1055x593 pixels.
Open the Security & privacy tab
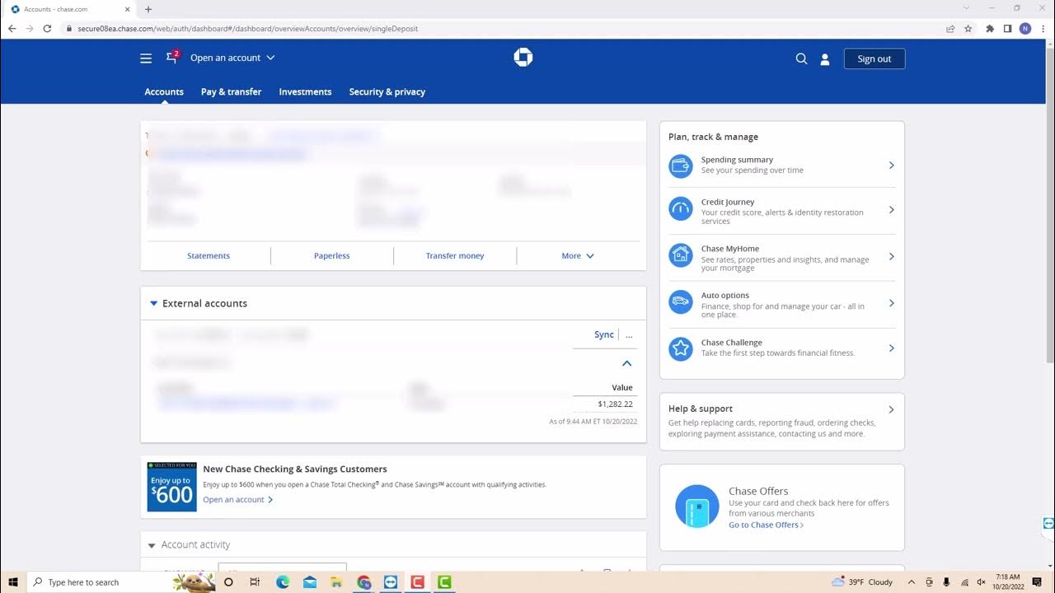point(387,92)
